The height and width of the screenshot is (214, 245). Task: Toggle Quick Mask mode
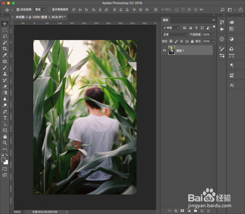(x=5, y=169)
